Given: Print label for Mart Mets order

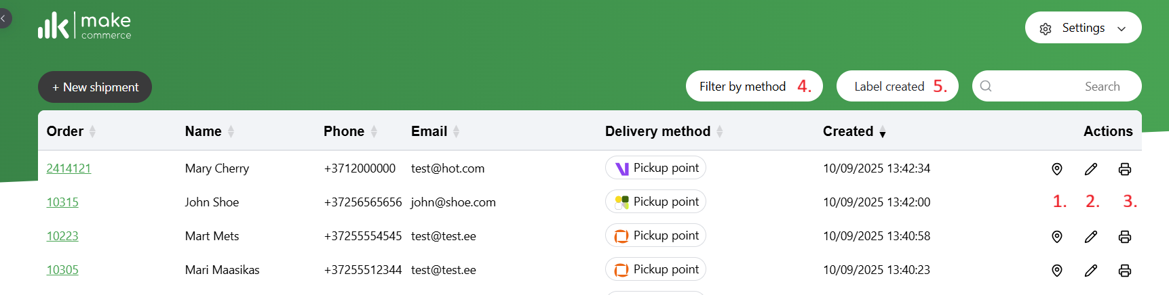Looking at the screenshot, I should (x=1125, y=237).
